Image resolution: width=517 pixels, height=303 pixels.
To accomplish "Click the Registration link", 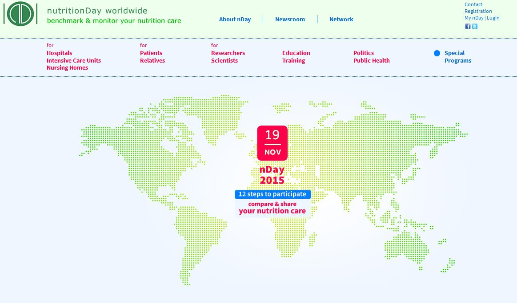I will point(478,11).
